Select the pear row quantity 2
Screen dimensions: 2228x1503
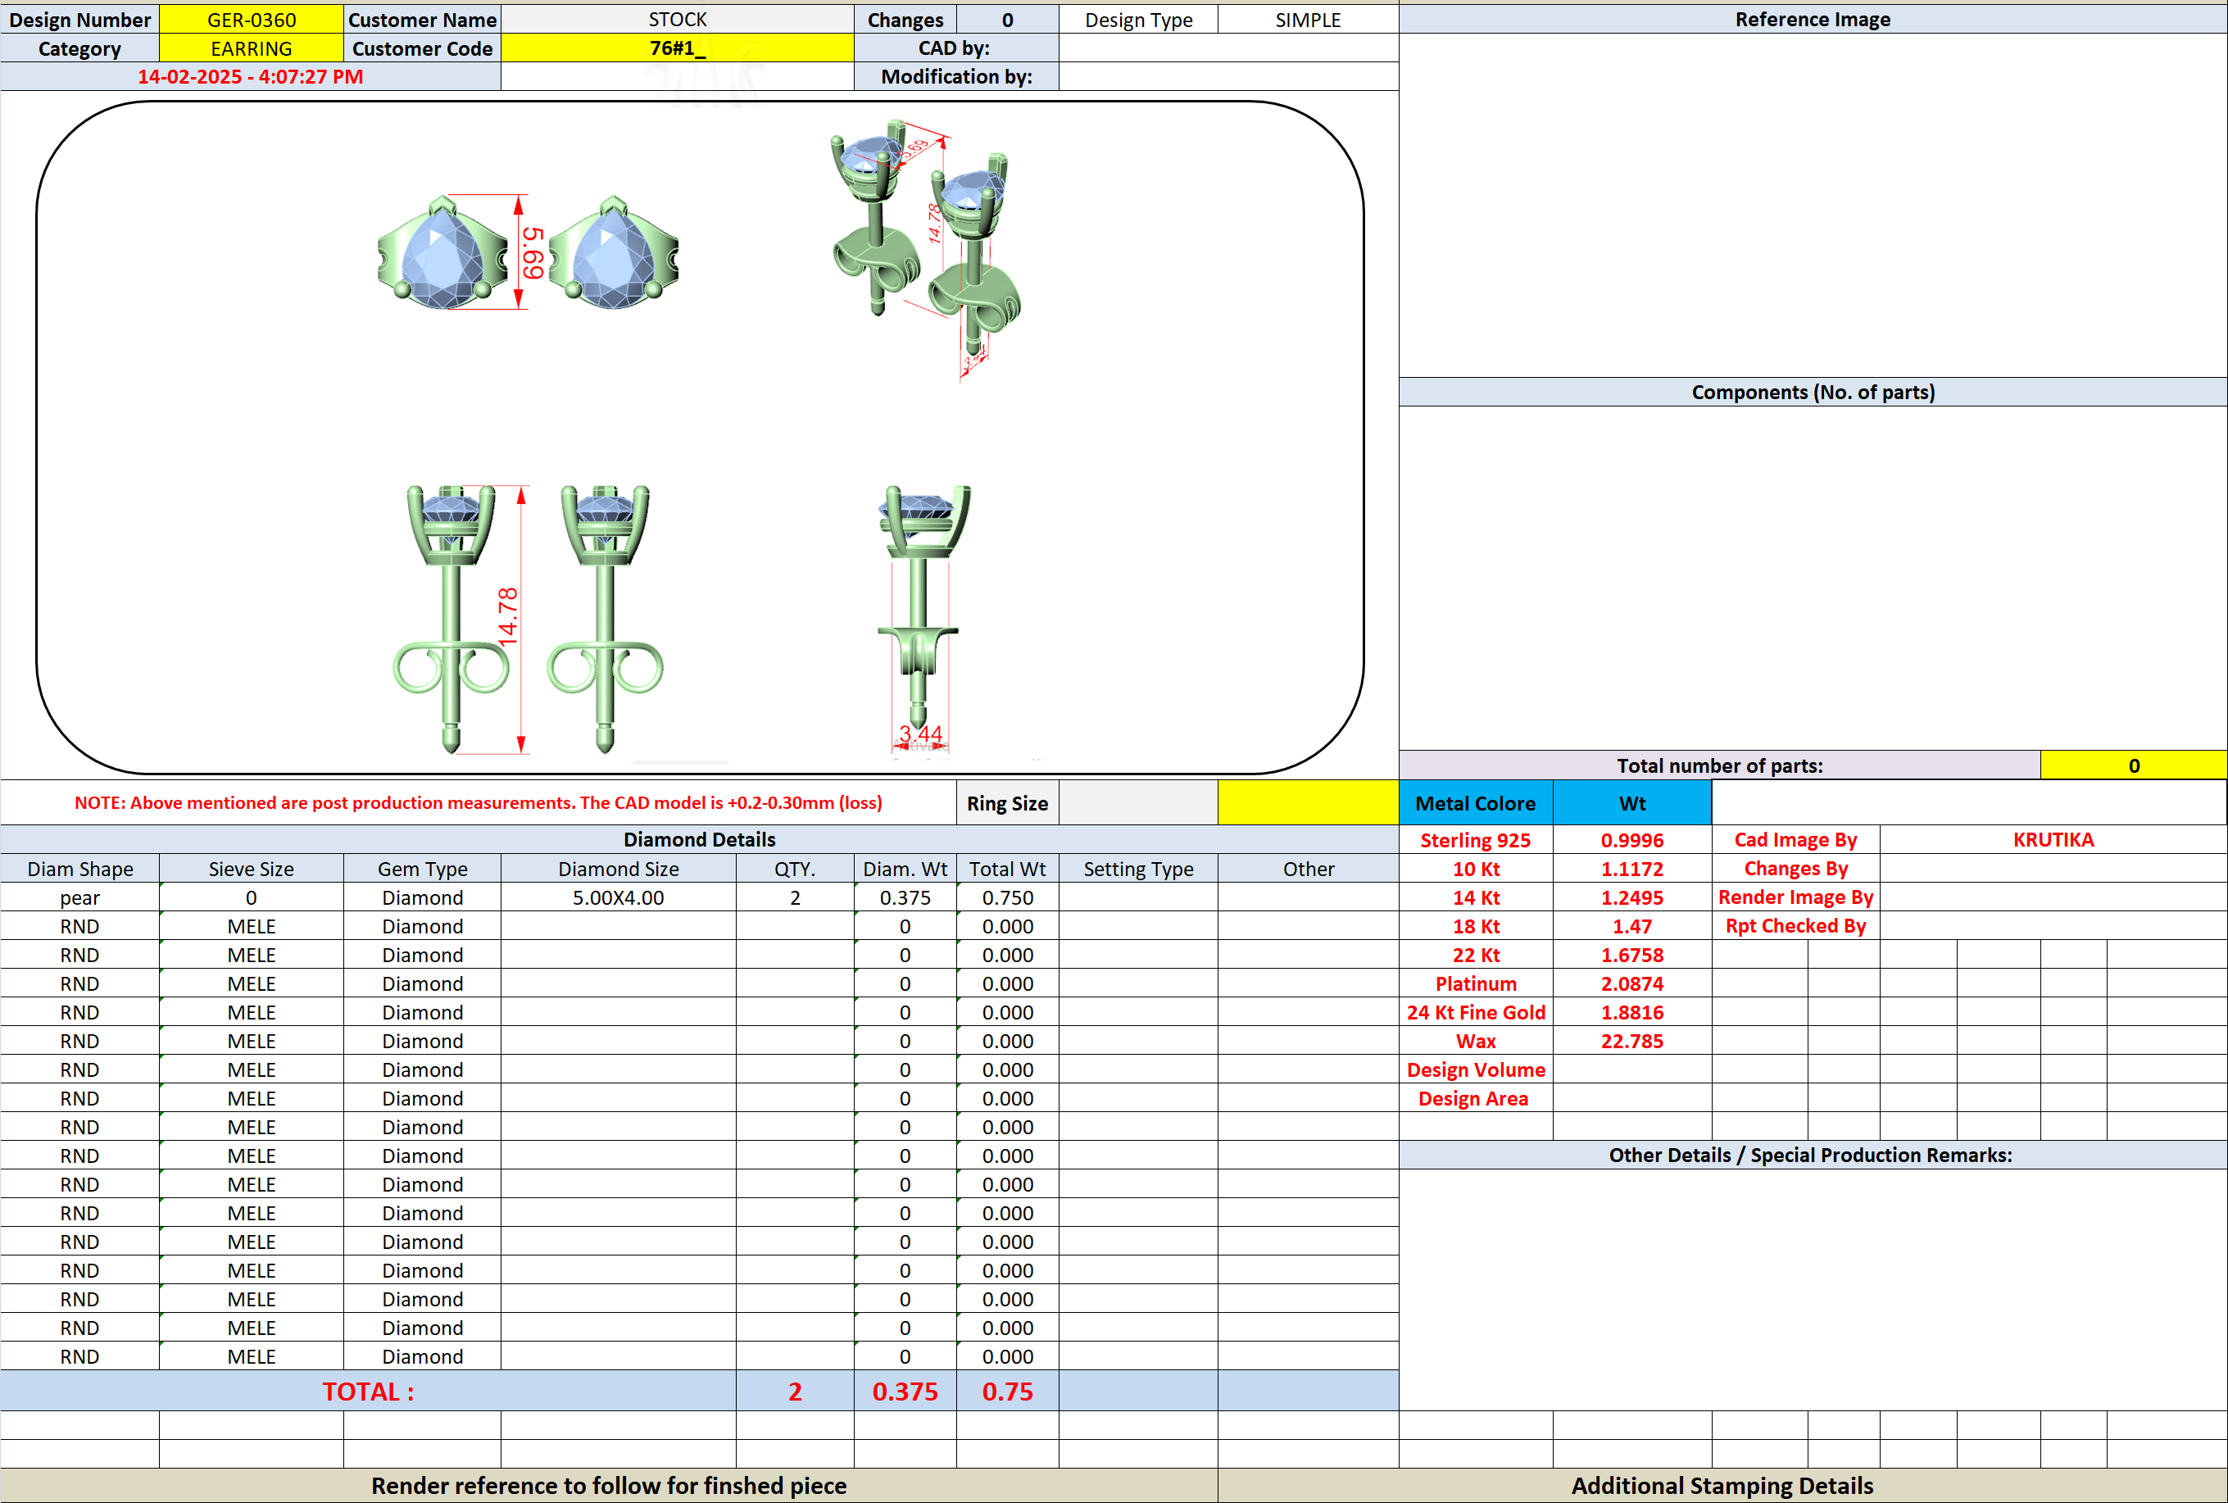pyautogui.click(x=794, y=897)
